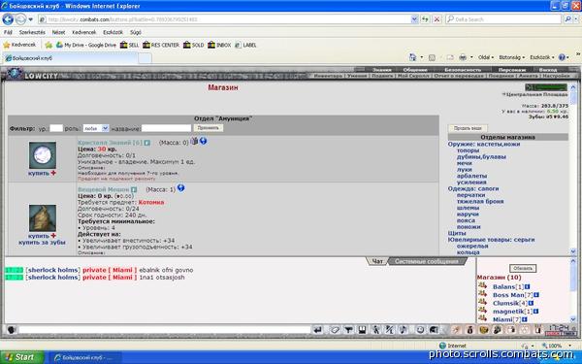Open the My Drive - Google Drive bookmark
This screenshot has width=582, height=364.
(86, 45)
